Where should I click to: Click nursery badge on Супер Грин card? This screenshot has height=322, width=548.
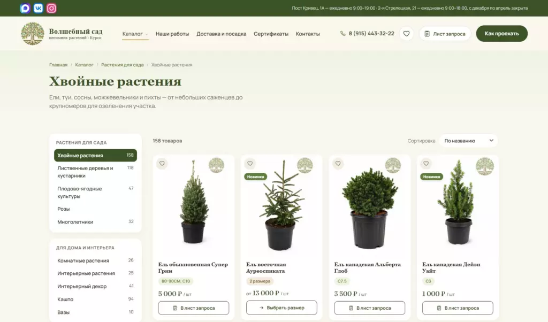tap(216, 165)
